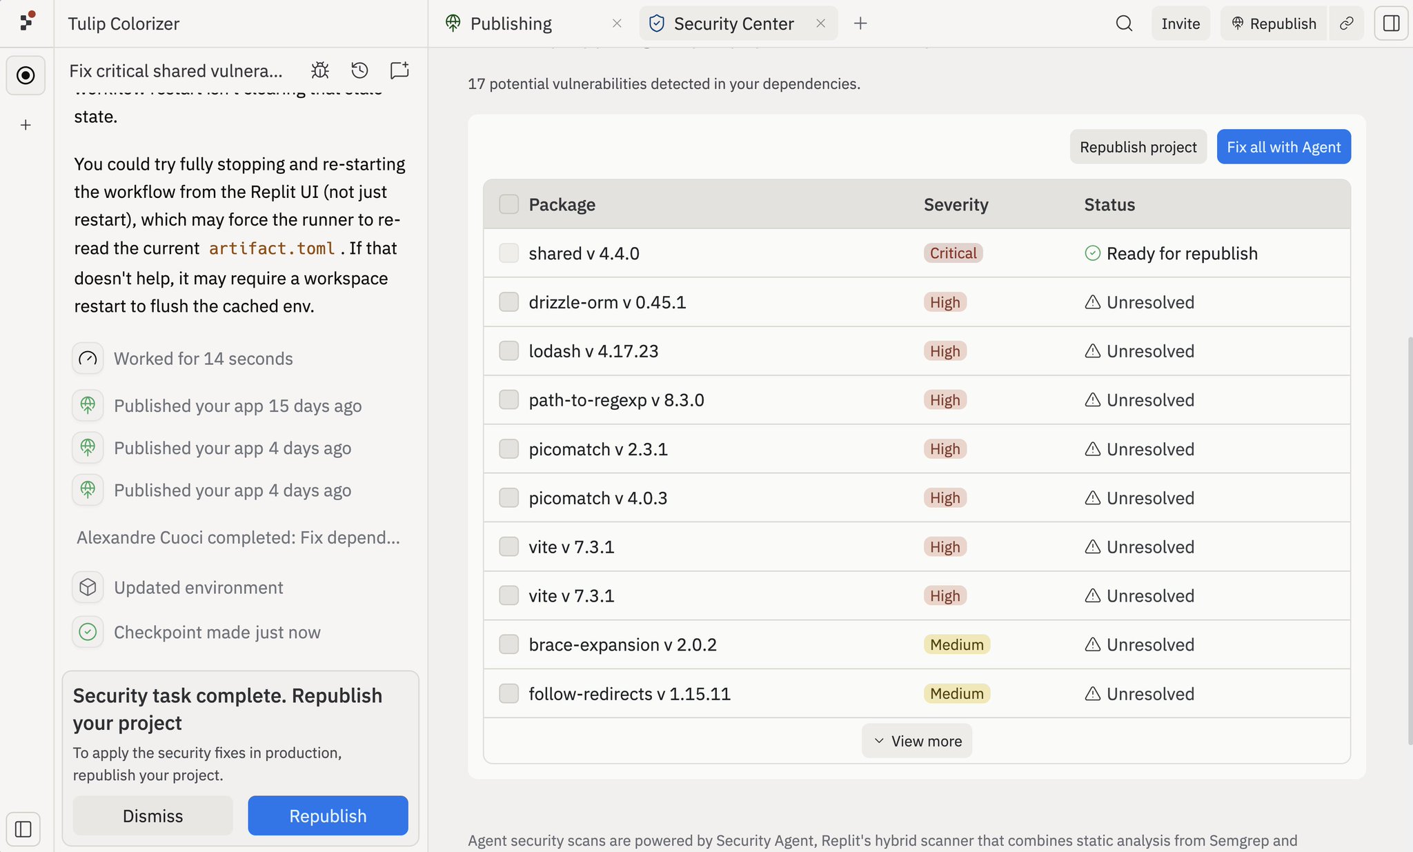Start a new chat with plus-bubble icon
Image resolution: width=1413 pixels, height=852 pixels.
[x=399, y=70]
